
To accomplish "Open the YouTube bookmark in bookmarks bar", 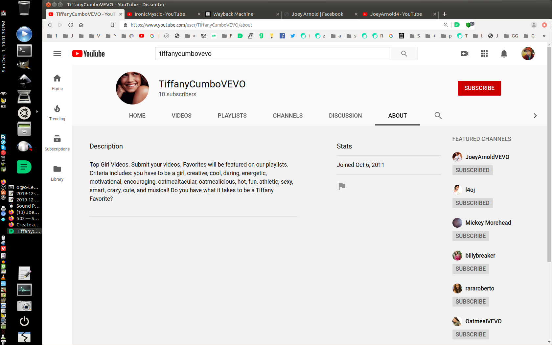I will click(142, 36).
